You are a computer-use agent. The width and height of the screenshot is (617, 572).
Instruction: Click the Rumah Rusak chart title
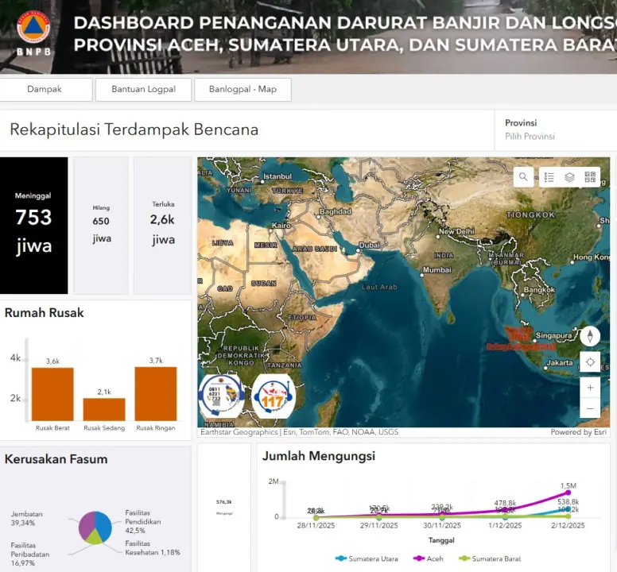44,312
